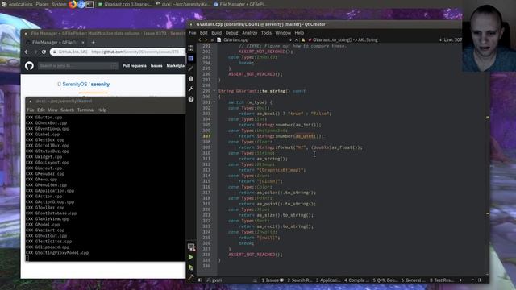Screen dimensions: 516x290
Task: Open Qt Creator Window menu
Action: click(x=283, y=33)
